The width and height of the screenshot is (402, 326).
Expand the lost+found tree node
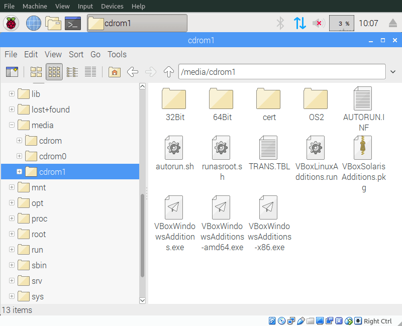pos(12,110)
